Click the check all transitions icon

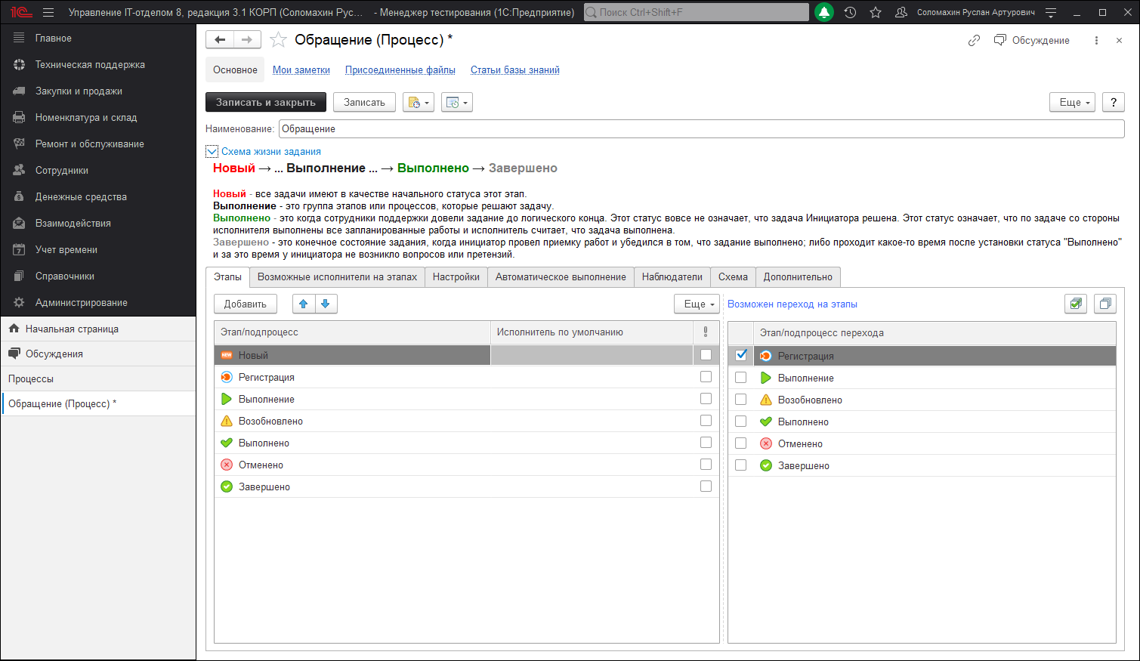point(1076,304)
